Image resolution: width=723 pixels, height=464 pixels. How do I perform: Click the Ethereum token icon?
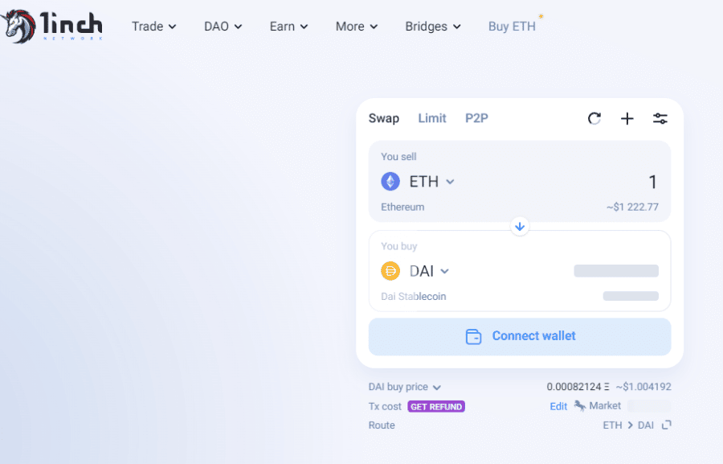(x=390, y=182)
